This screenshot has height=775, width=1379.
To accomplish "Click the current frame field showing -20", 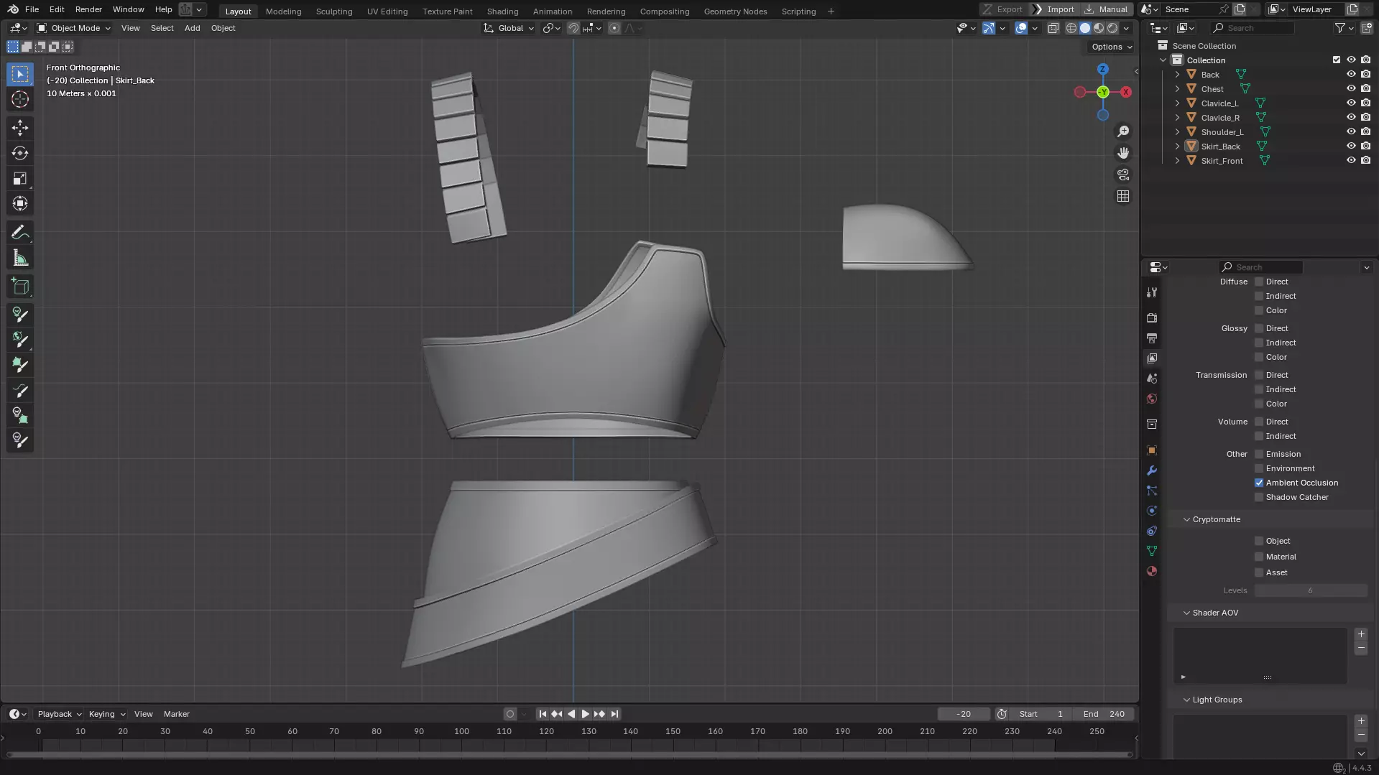I will pos(964,714).
